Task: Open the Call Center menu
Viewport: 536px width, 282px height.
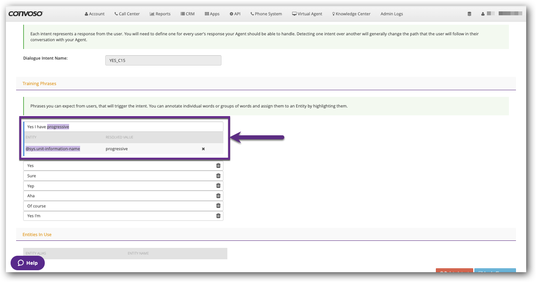Action: tap(127, 14)
